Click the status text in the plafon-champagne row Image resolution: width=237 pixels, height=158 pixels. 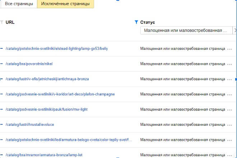pyautogui.click(x=182, y=94)
